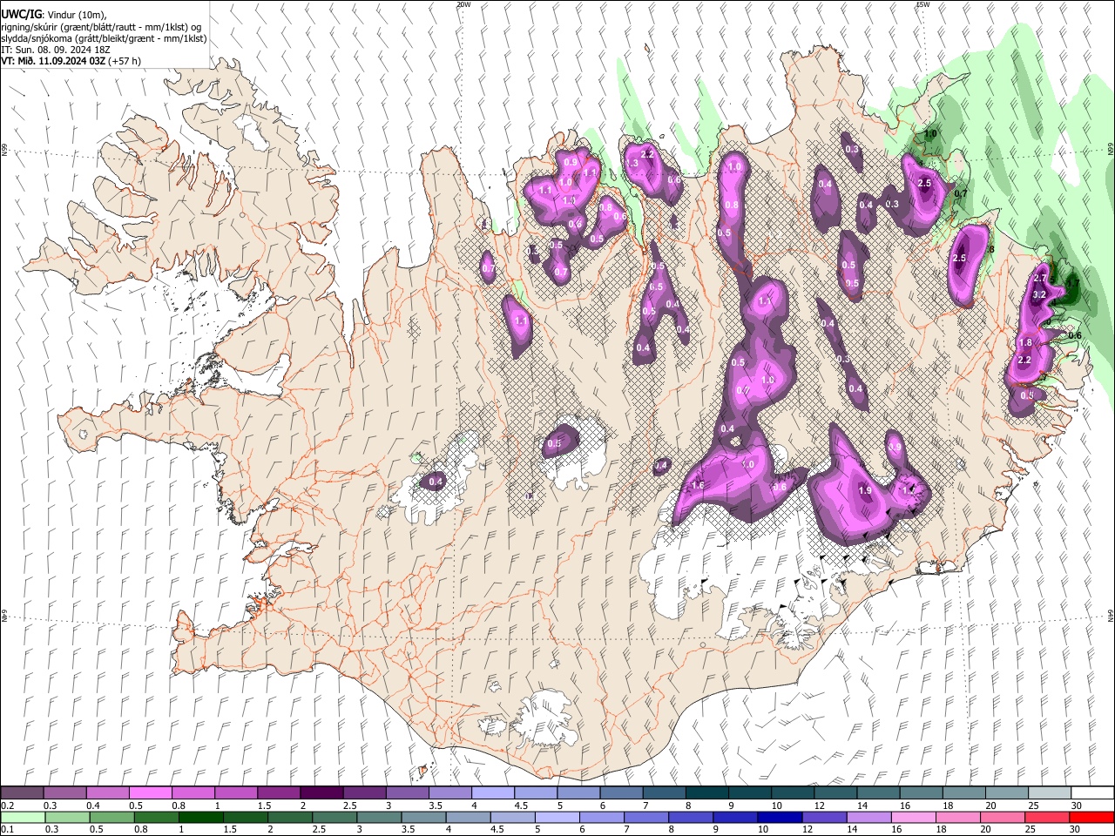Click the '1.8' snowfall value on east coast
1115x836 pixels.
(x=1025, y=343)
